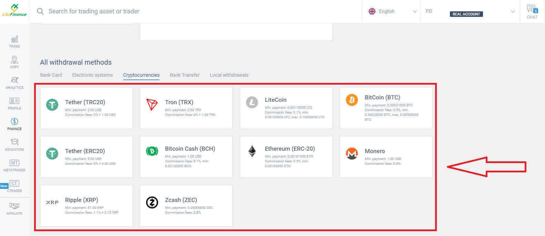Screen dimensions: 545x236
Task: Click the Tron TRX logo icon
Action: (x=152, y=105)
